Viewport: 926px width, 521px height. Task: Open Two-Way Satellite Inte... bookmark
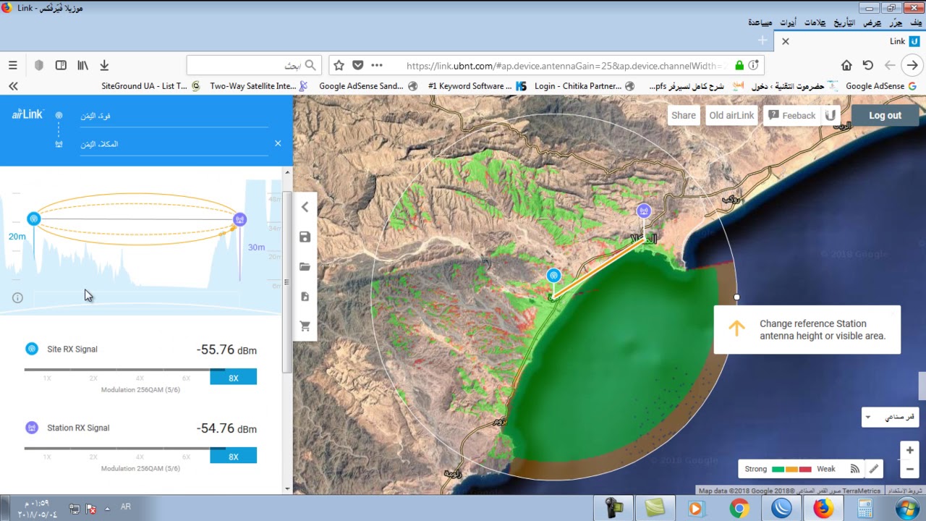coord(259,85)
